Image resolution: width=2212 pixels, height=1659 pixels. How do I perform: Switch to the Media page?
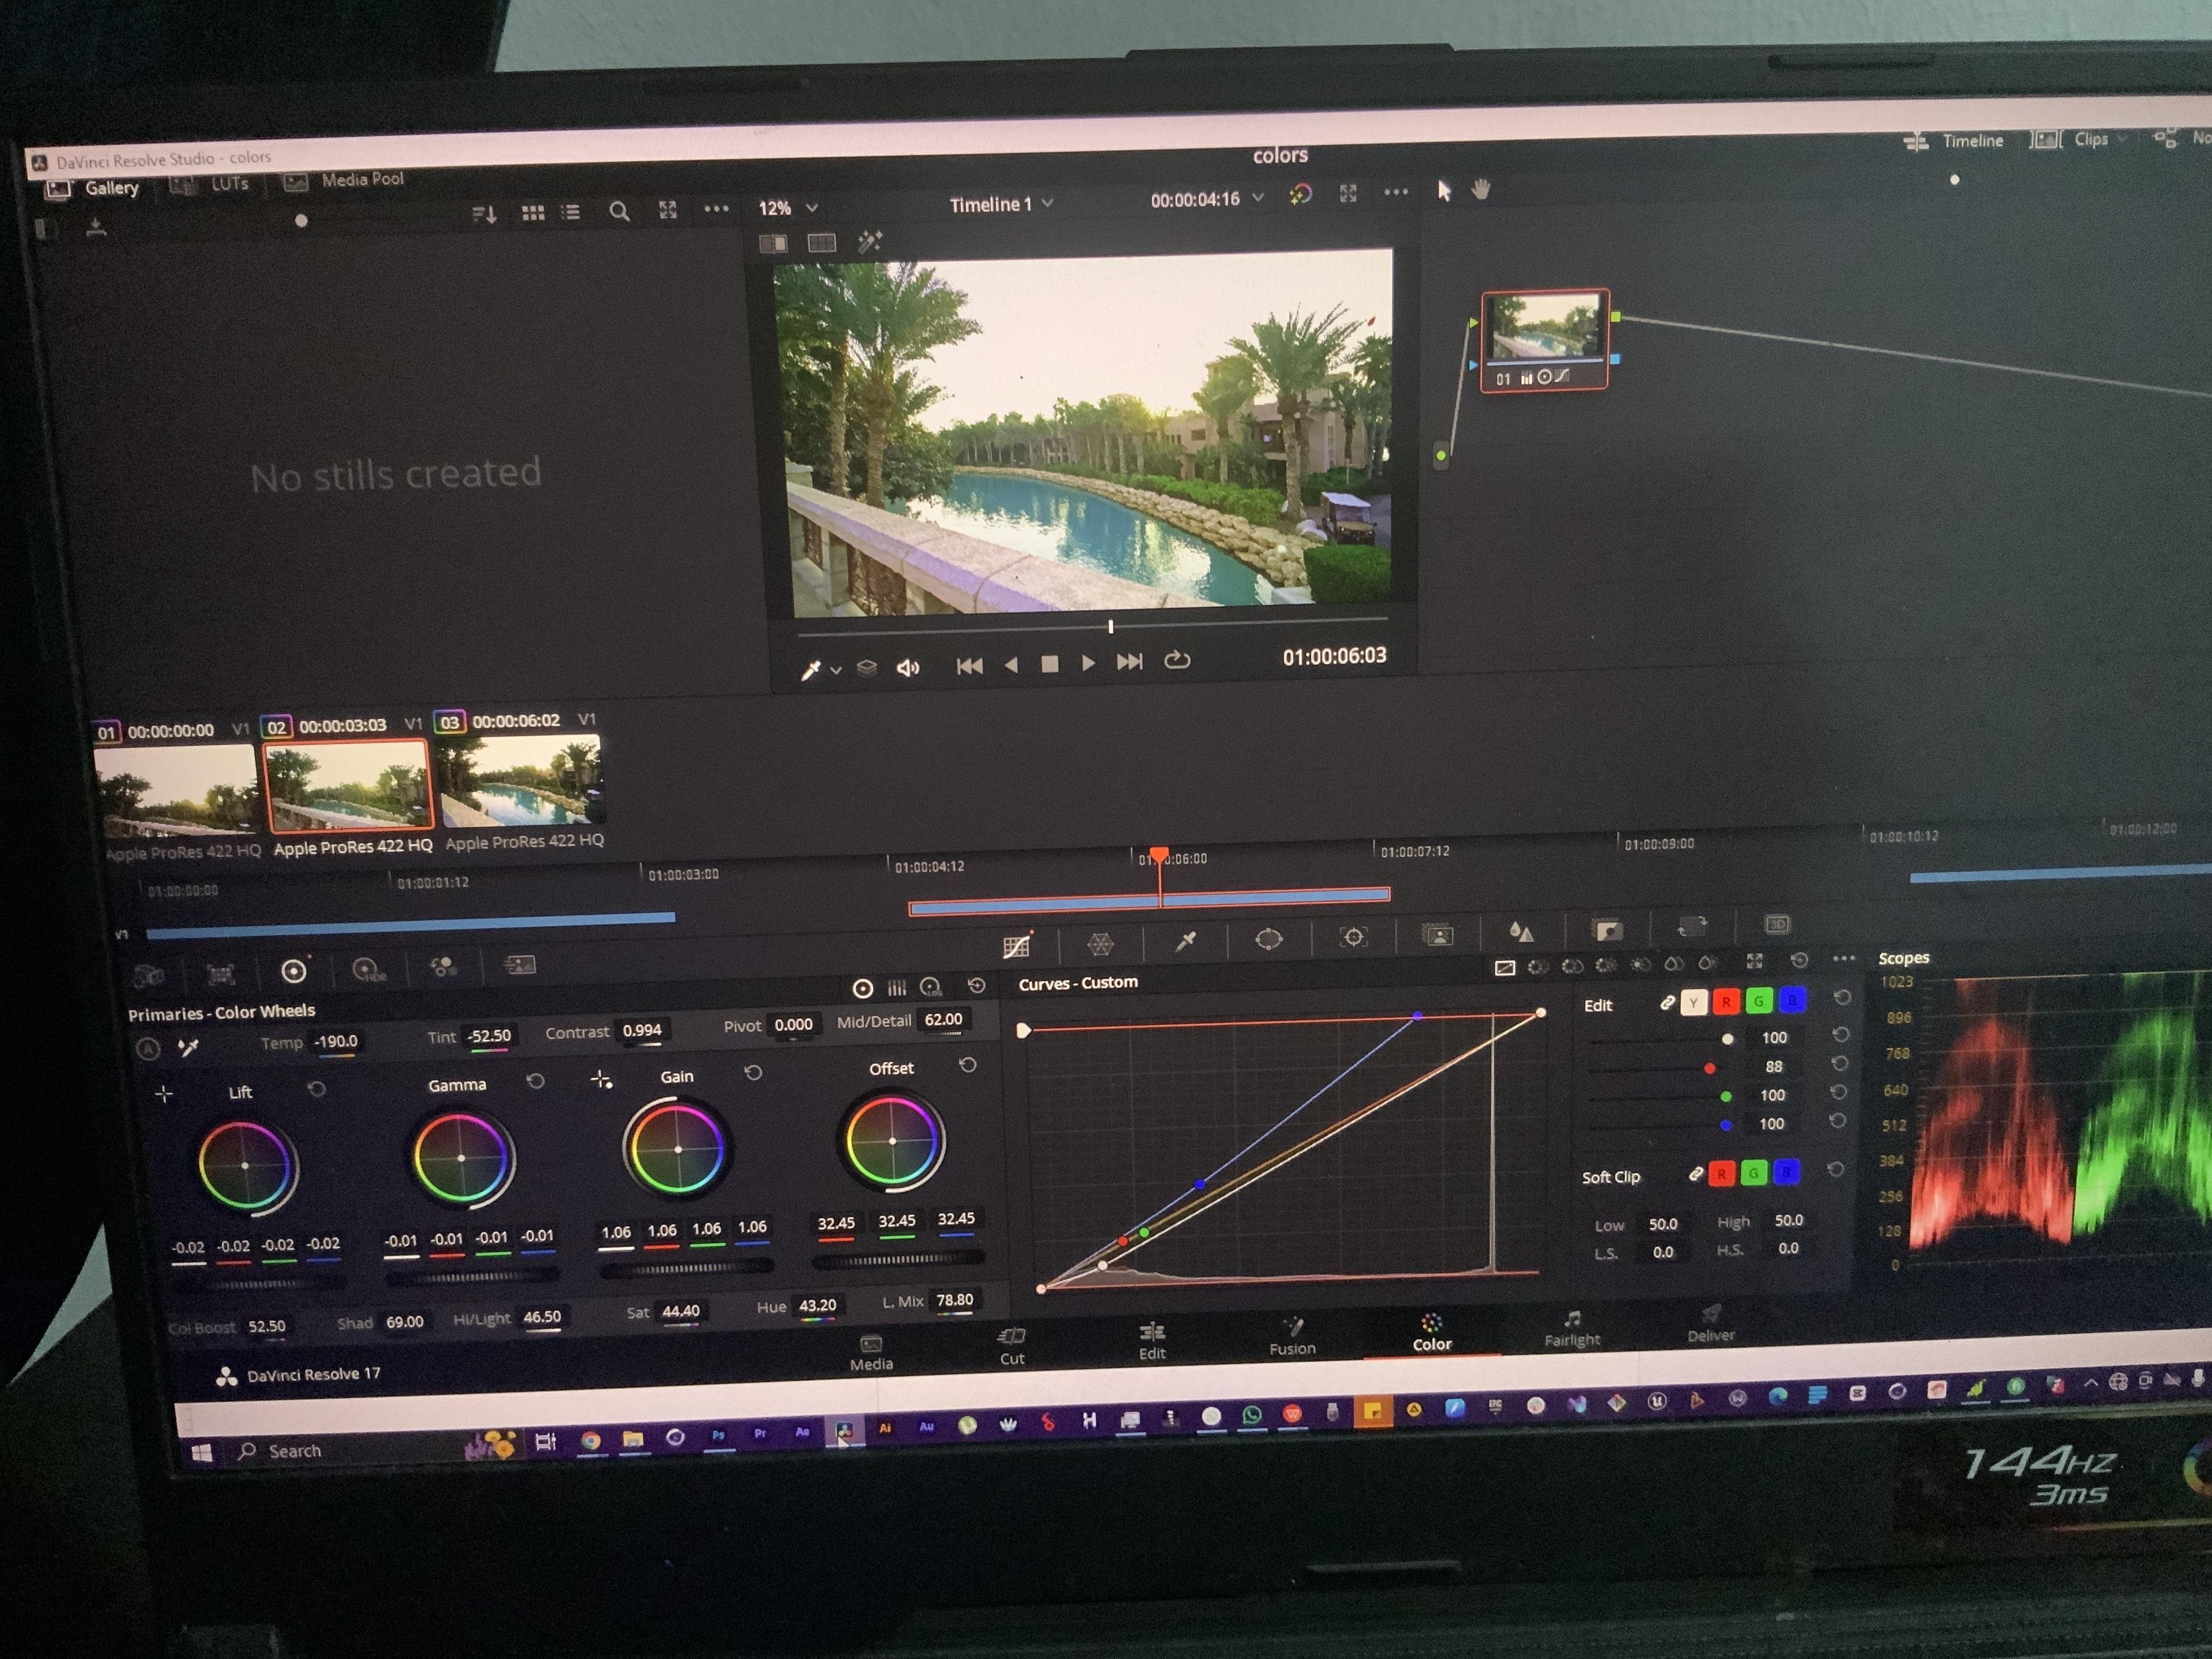[871, 1353]
